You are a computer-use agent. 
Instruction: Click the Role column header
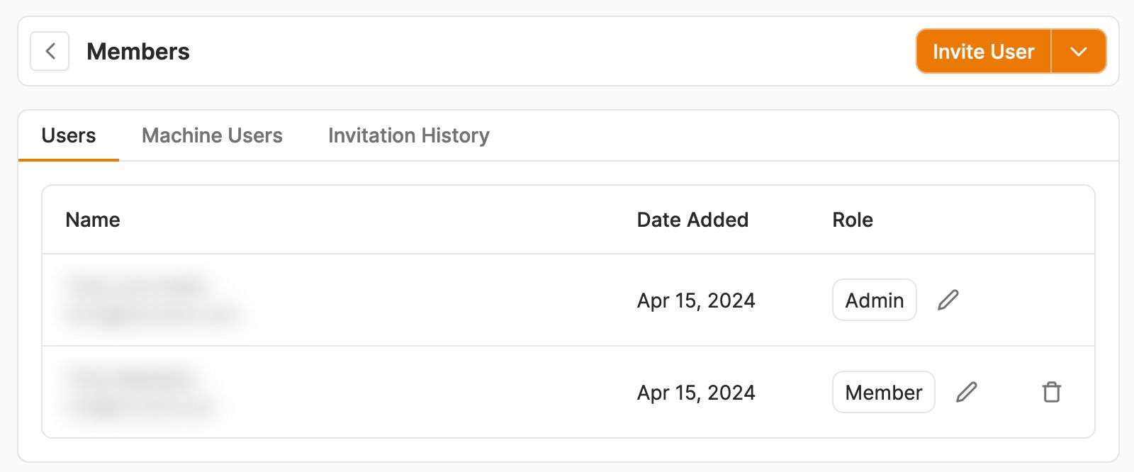pyautogui.click(x=853, y=220)
